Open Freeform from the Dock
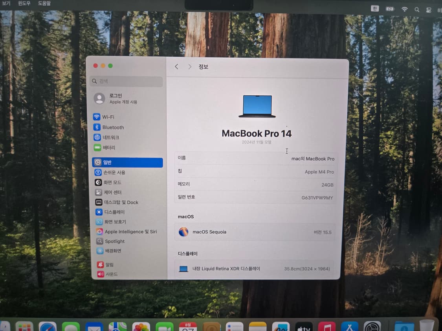 click(281, 327)
